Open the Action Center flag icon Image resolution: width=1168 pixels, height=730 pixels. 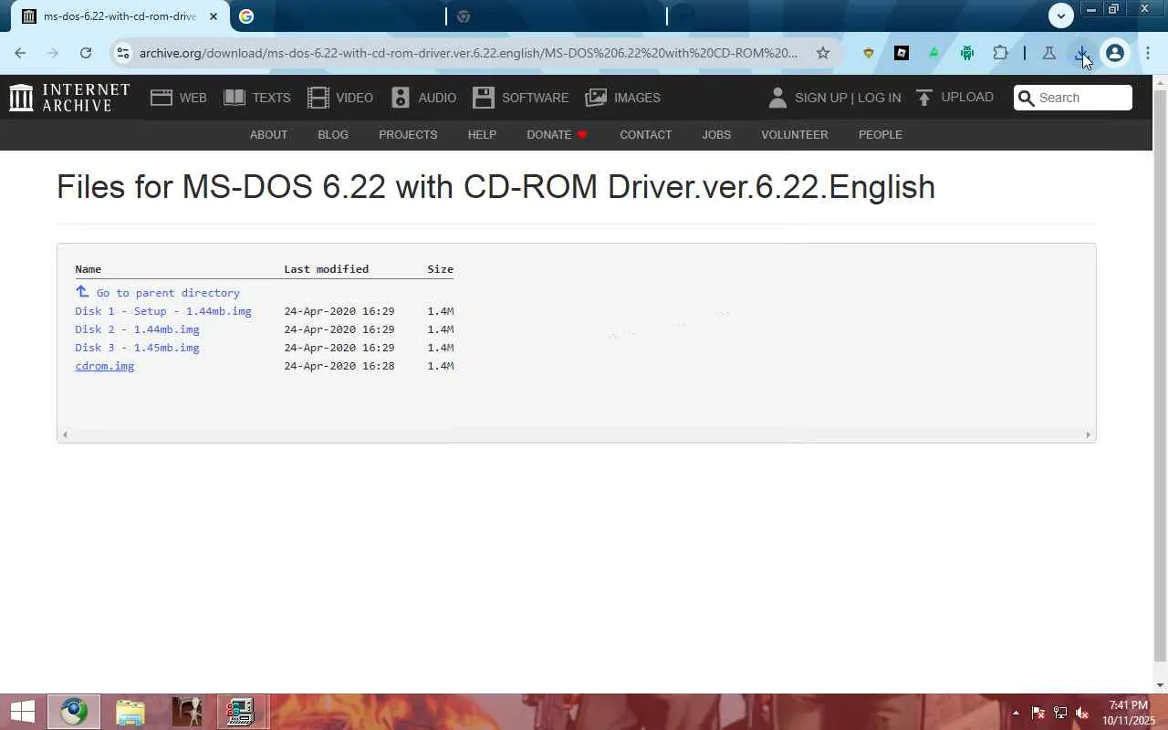(1038, 713)
